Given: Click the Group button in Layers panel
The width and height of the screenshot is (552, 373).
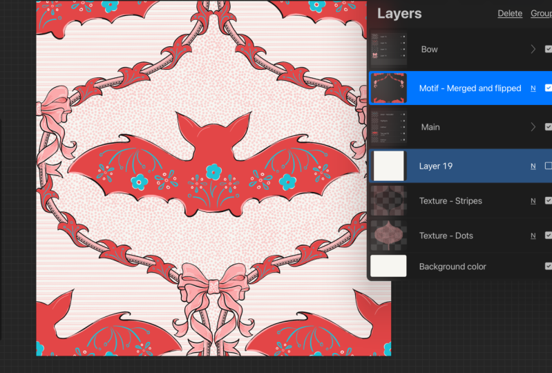Looking at the screenshot, I should coord(542,13).
